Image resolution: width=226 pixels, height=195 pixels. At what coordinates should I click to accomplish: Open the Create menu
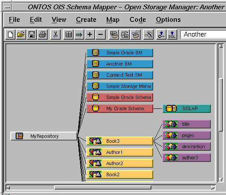(x=86, y=20)
